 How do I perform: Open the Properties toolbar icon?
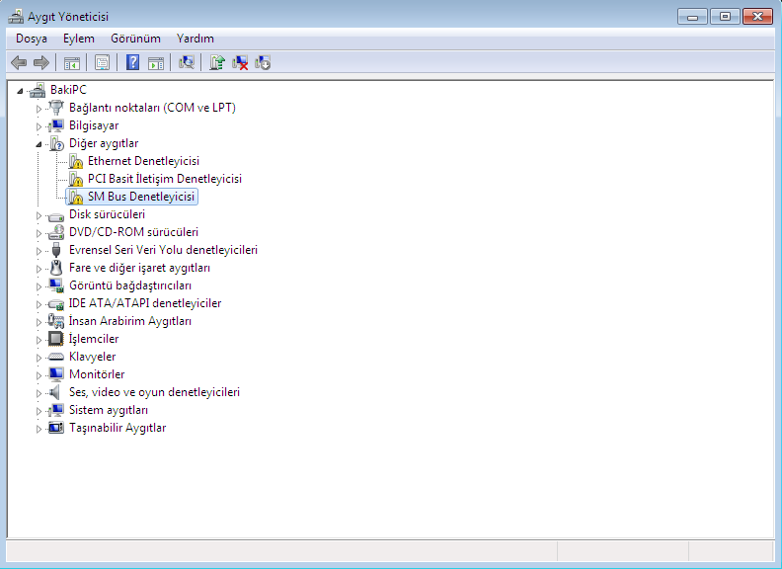pos(102,63)
